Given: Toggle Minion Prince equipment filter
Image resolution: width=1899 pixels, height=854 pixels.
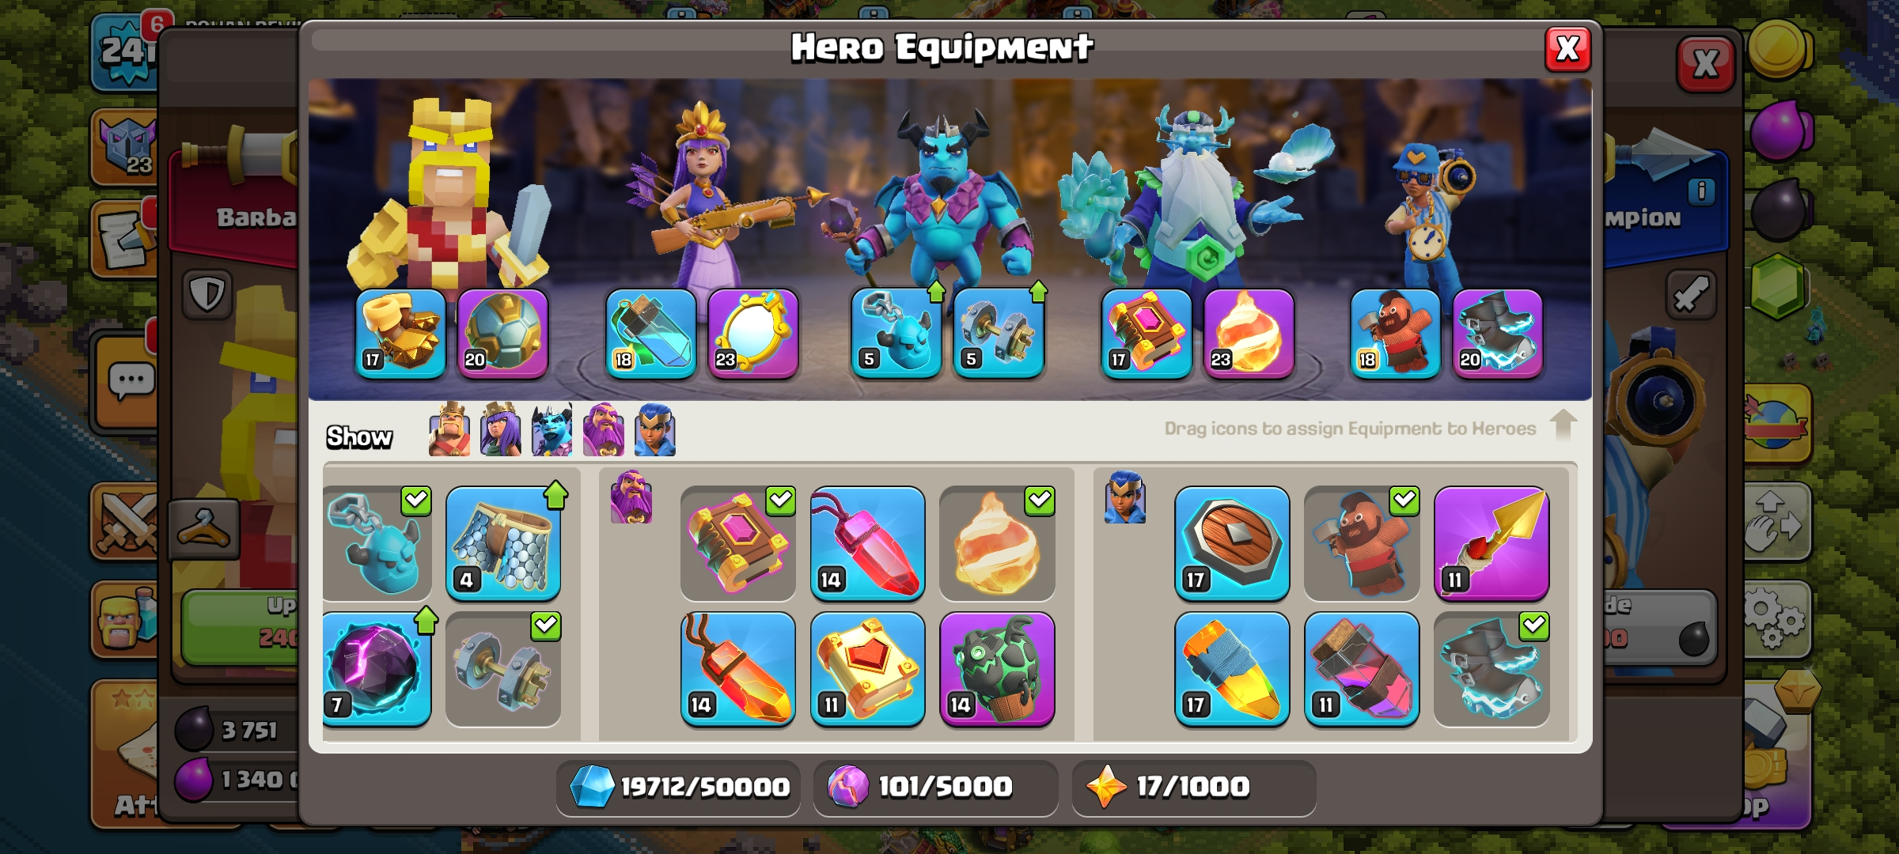Looking at the screenshot, I should (552, 429).
